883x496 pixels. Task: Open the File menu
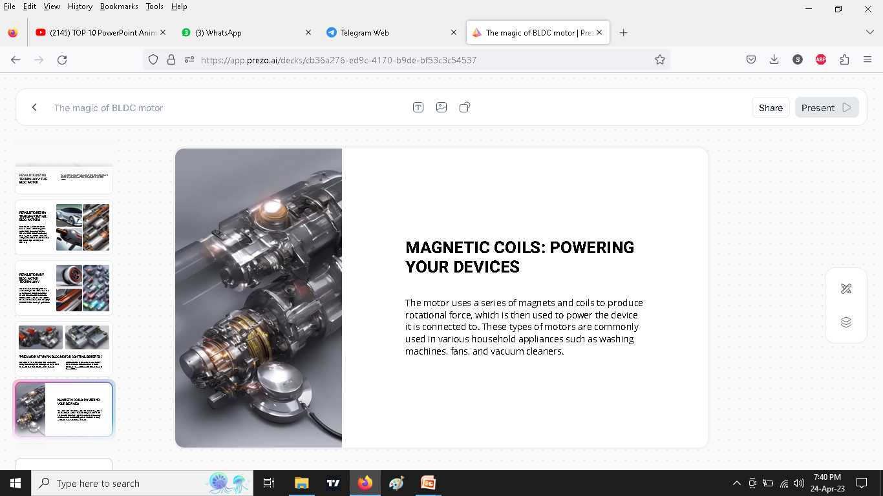(x=9, y=6)
